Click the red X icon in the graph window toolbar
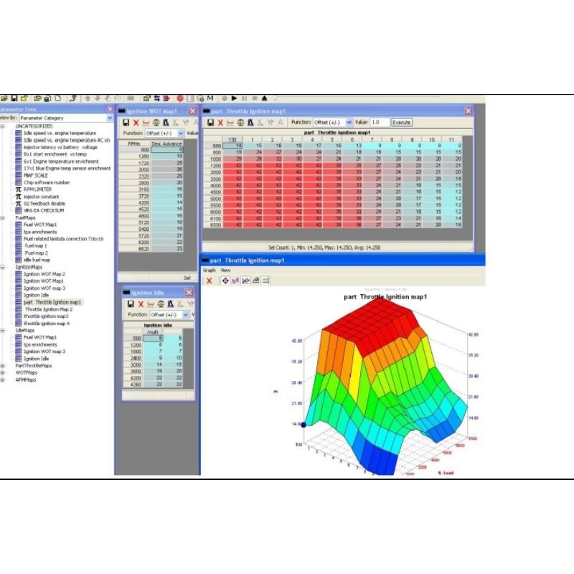The image size is (574, 574). click(x=210, y=281)
